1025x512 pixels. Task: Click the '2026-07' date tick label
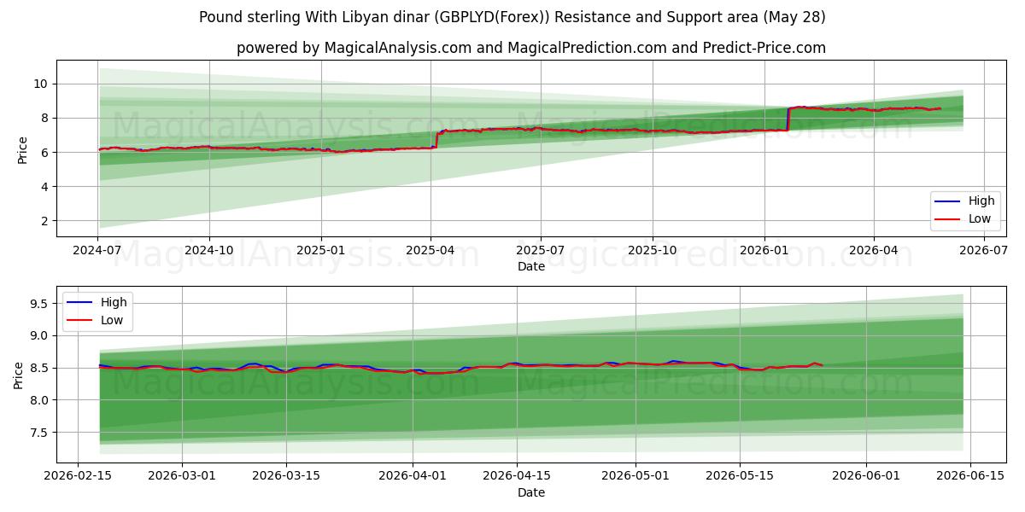984,251
